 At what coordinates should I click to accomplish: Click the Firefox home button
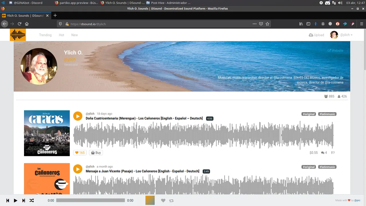click(27, 24)
